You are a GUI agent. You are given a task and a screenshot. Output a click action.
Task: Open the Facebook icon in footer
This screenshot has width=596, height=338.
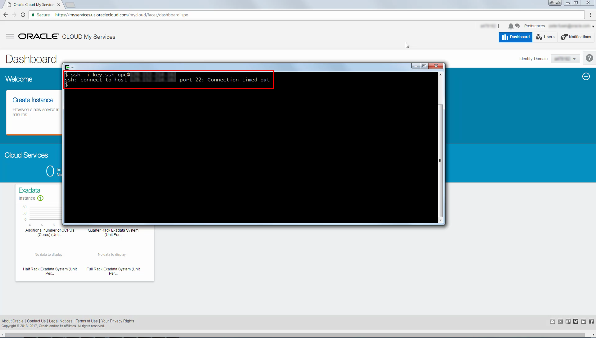tap(591, 322)
